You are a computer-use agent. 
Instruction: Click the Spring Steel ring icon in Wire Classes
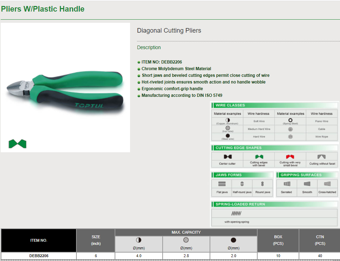[x=290, y=120]
